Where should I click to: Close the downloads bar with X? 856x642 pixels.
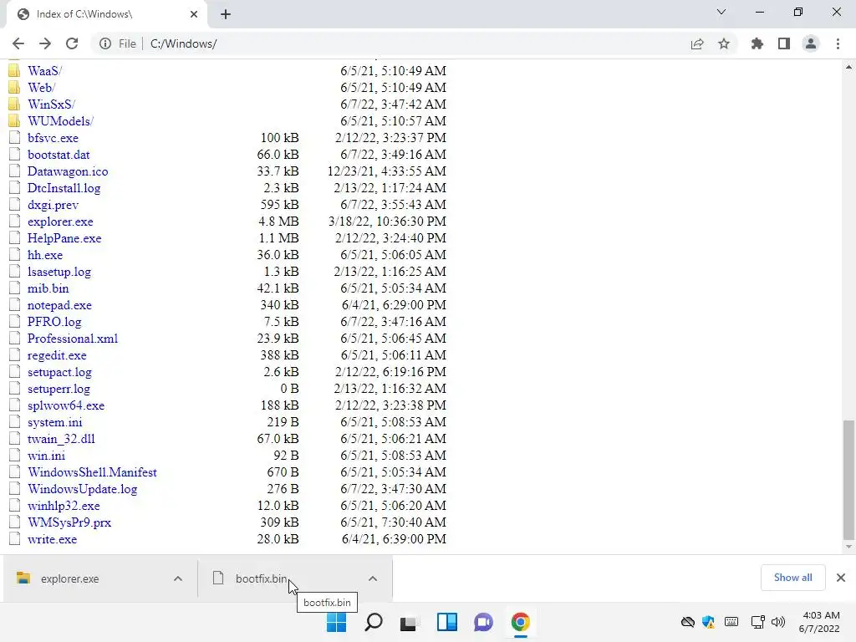[x=841, y=578]
